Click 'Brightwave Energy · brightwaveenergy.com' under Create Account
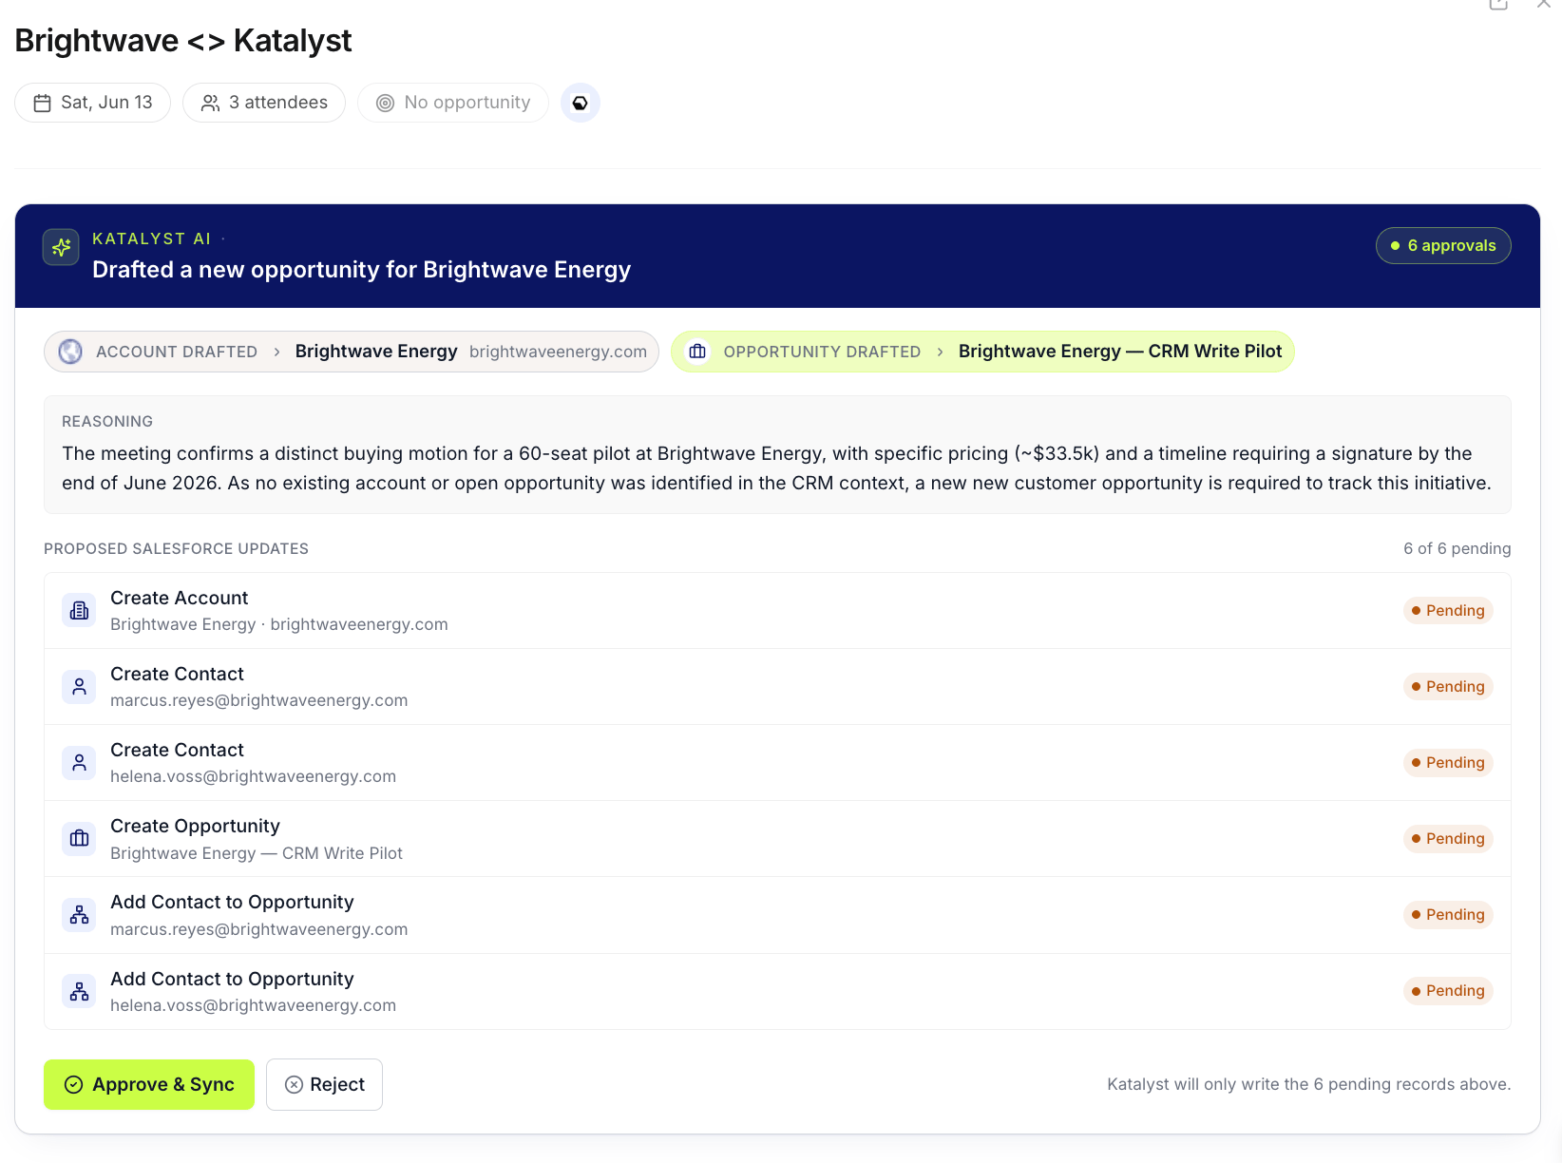Image resolution: width=1562 pixels, height=1163 pixels. click(x=279, y=624)
